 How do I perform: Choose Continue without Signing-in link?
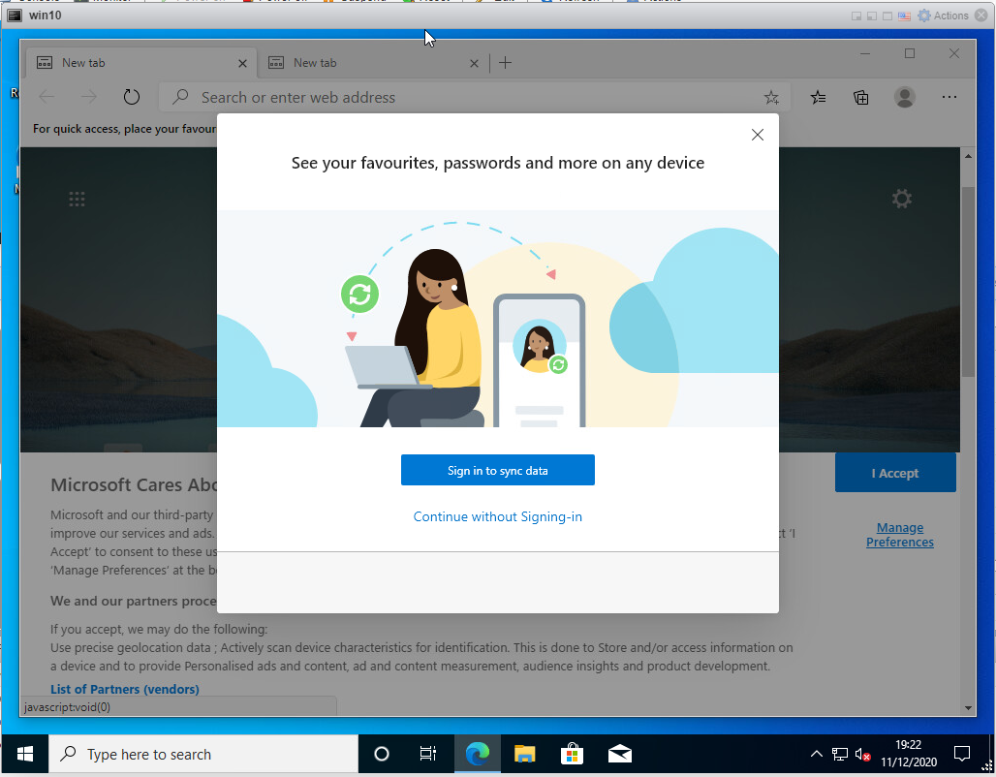(497, 516)
